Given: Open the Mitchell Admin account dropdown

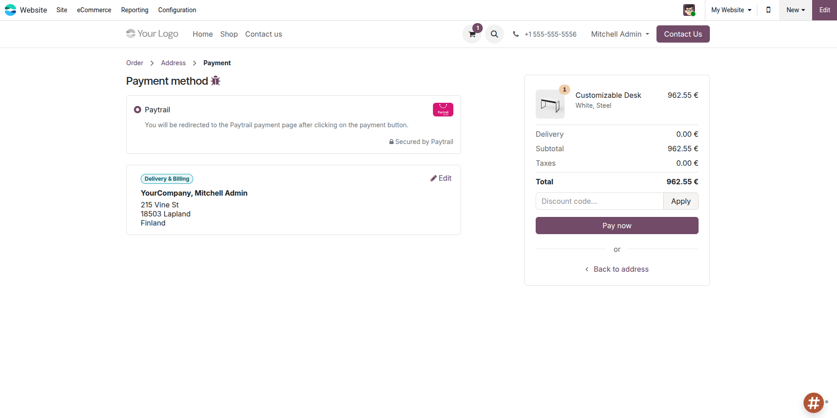Looking at the screenshot, I should click(x=619, y=34).
